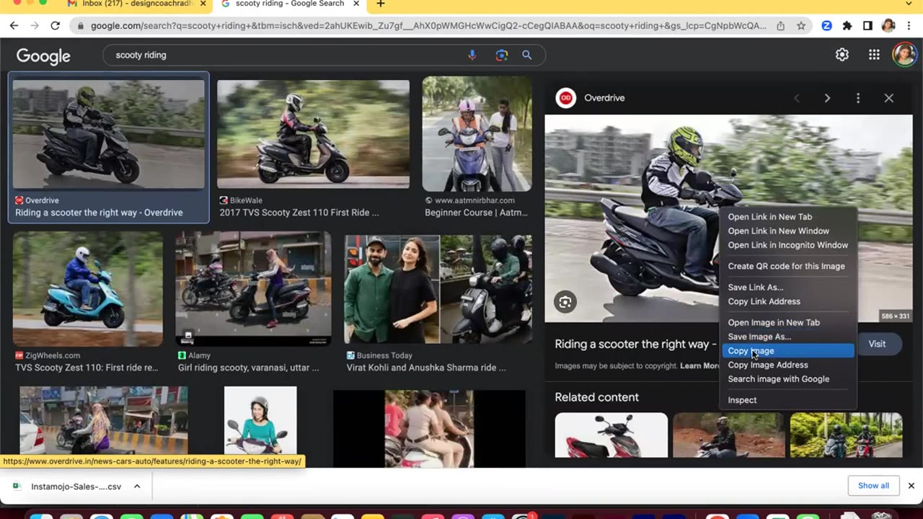Click the Overdrive logo in the preview header
Viewport: 923px width, 519px height.
[566, 98]
